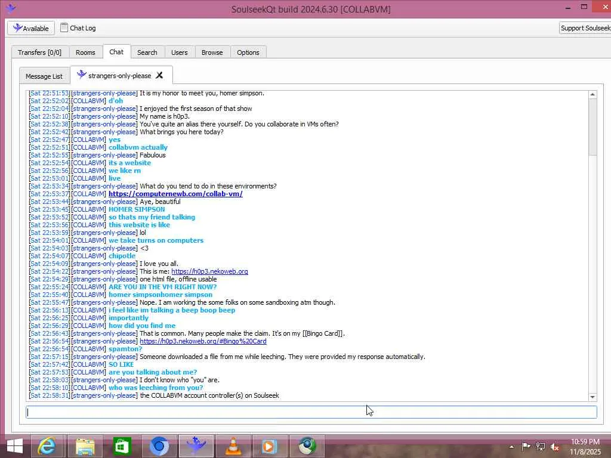Open VLC media player from taskbar
This screenshot has width=611, height=458.
pos(233,446)
